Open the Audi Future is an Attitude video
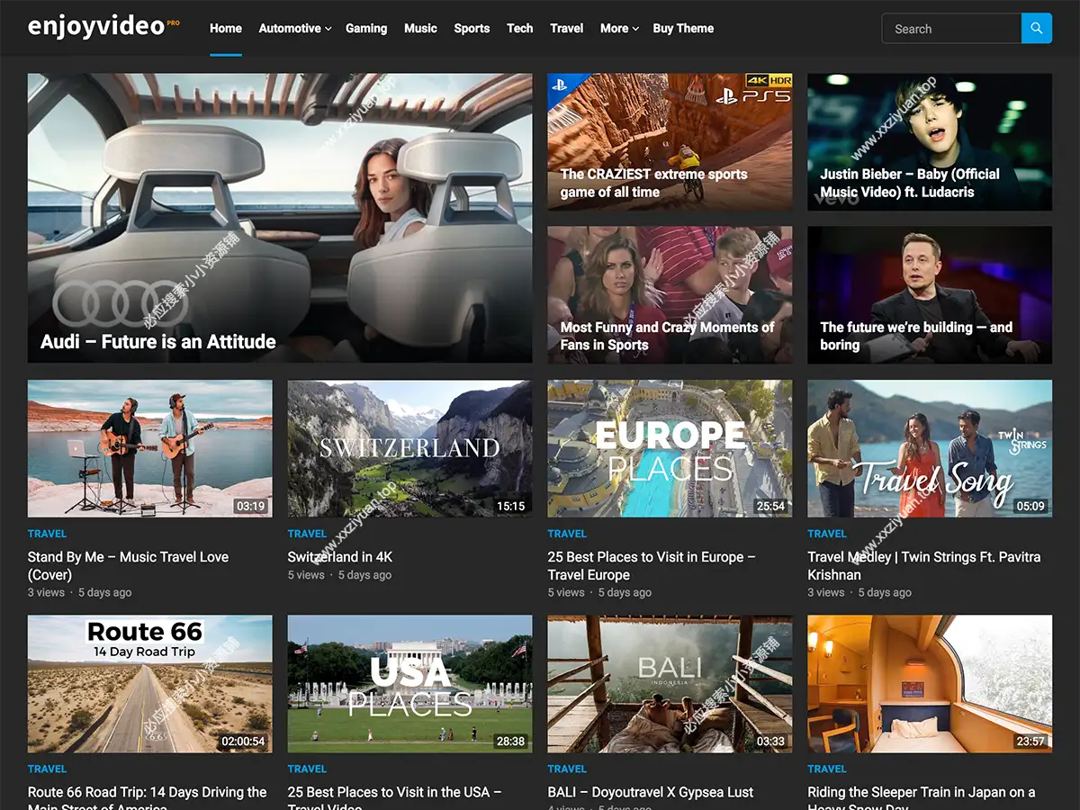The image size is (1080, 810). tap(279, 218)
